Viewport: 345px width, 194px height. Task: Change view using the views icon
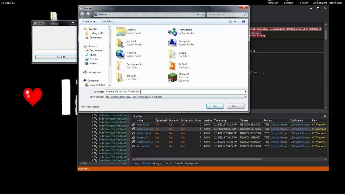[x=231, y=22]
